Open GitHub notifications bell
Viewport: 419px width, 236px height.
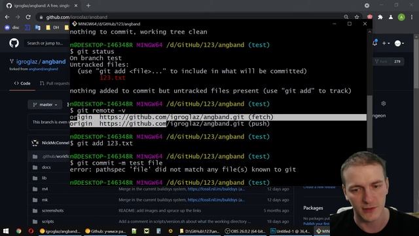[374, 43]
